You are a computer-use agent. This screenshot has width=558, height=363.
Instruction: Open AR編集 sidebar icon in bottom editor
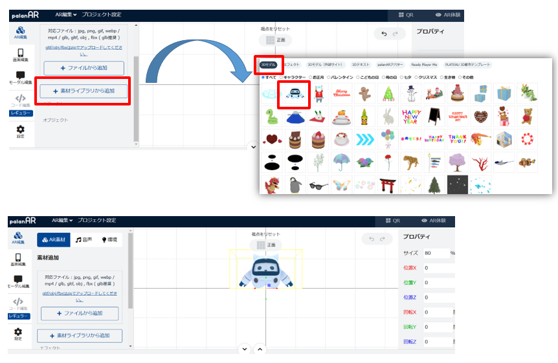pyautogui.click(x=18, y=237)
